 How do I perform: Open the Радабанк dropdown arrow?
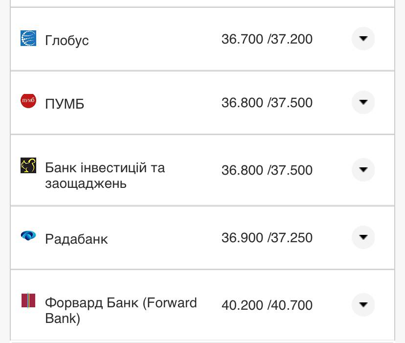tap(363, 237)
